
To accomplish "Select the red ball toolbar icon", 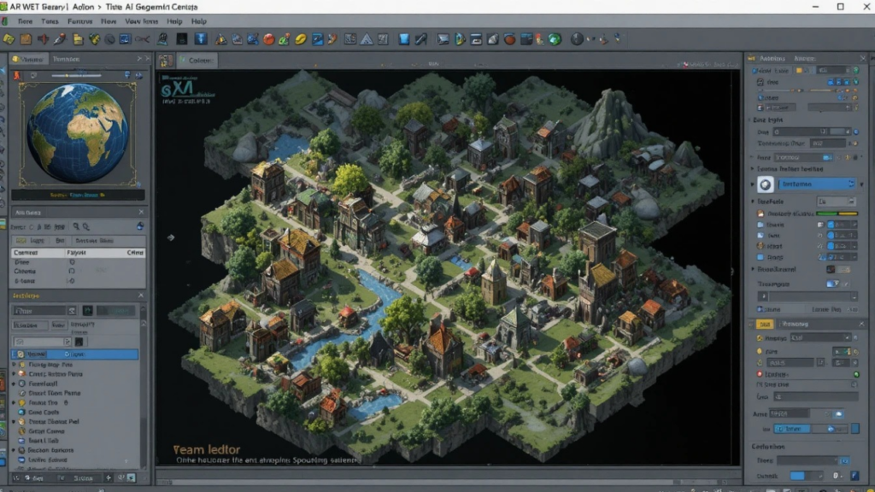I will (x=269, y=39).
